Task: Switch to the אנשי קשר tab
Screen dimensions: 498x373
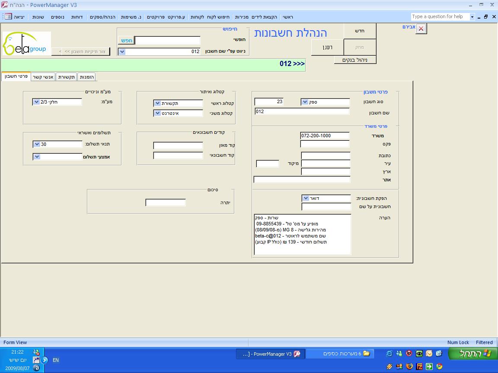Action: pyautogui.click(x=43, y=77)
